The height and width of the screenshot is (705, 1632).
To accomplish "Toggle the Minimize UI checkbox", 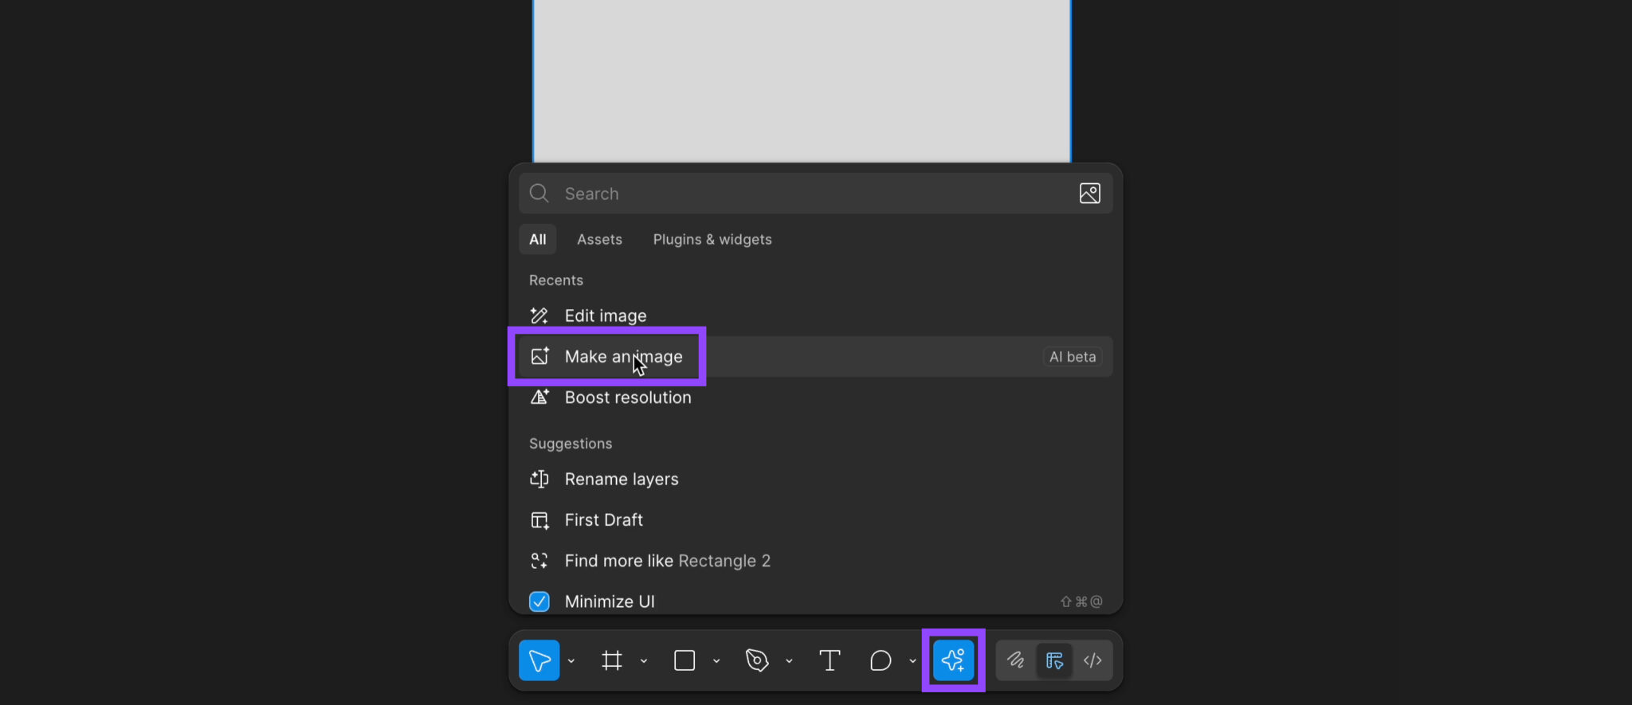I will [x=539, y=601].
